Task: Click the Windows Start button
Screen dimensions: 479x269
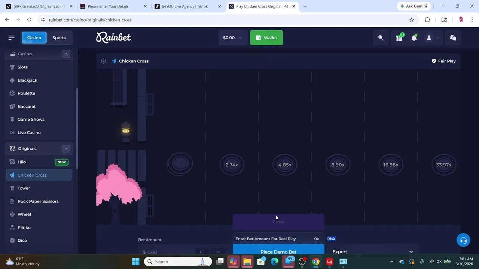Action: click(136, 262)
